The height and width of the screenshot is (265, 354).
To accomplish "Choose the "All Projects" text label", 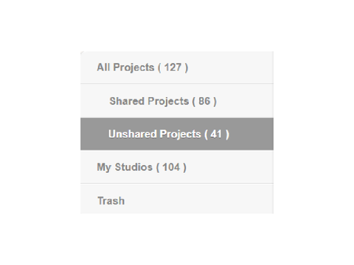I will (125, 68).
